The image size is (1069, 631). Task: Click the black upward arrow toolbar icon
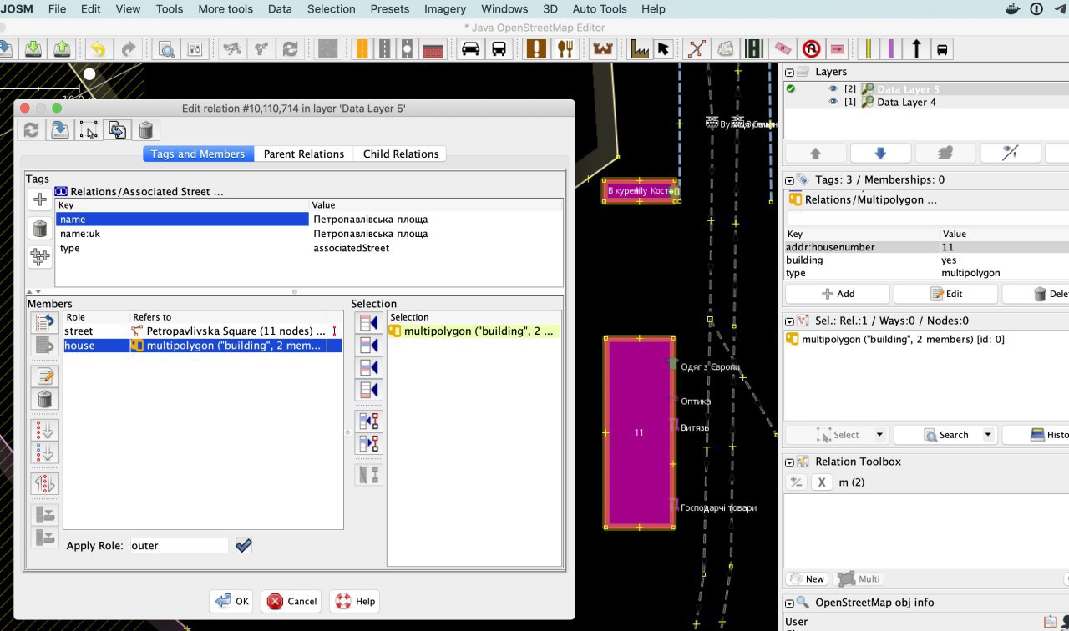click(x=916, y=48)
